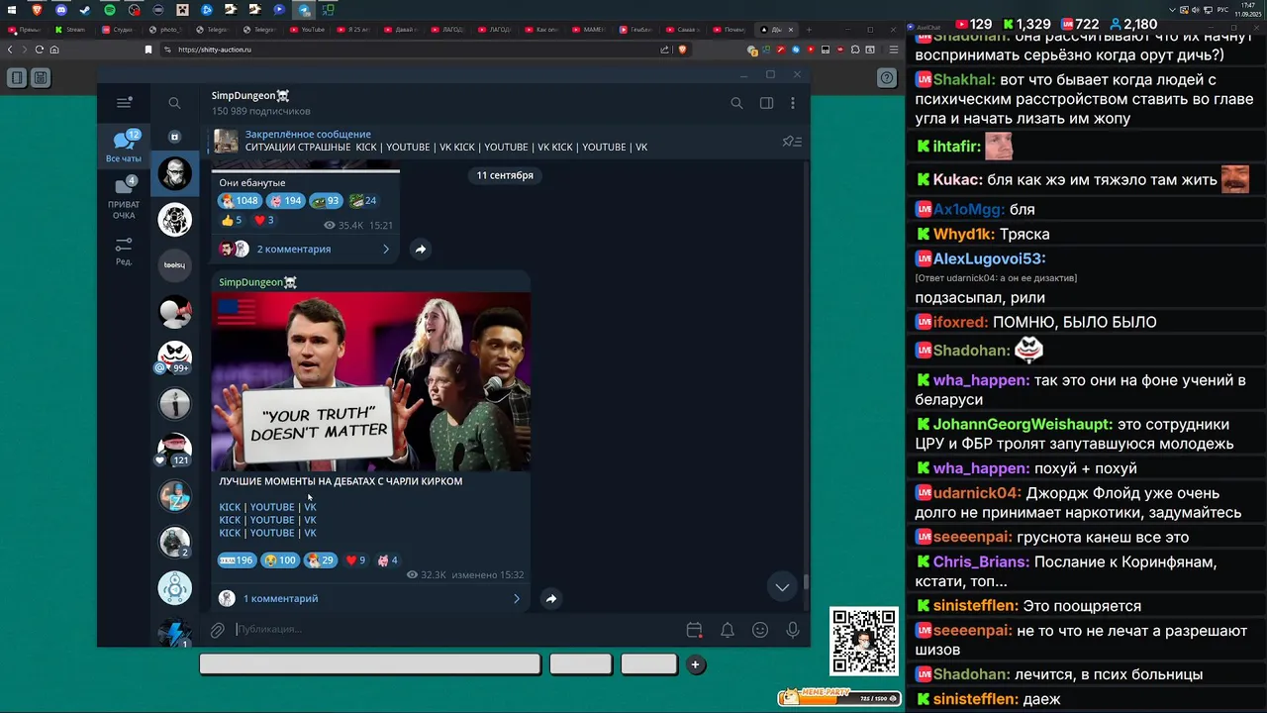Switch to the 'photo_' browser tab
The width and height of the screenshot is (1267, 713).
click(x=166, y=30)
